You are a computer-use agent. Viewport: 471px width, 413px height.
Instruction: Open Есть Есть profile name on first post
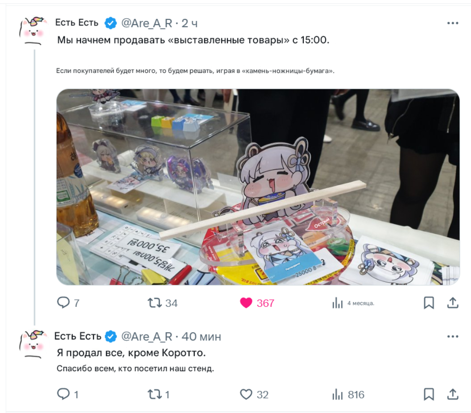click(x=77, y=23)
